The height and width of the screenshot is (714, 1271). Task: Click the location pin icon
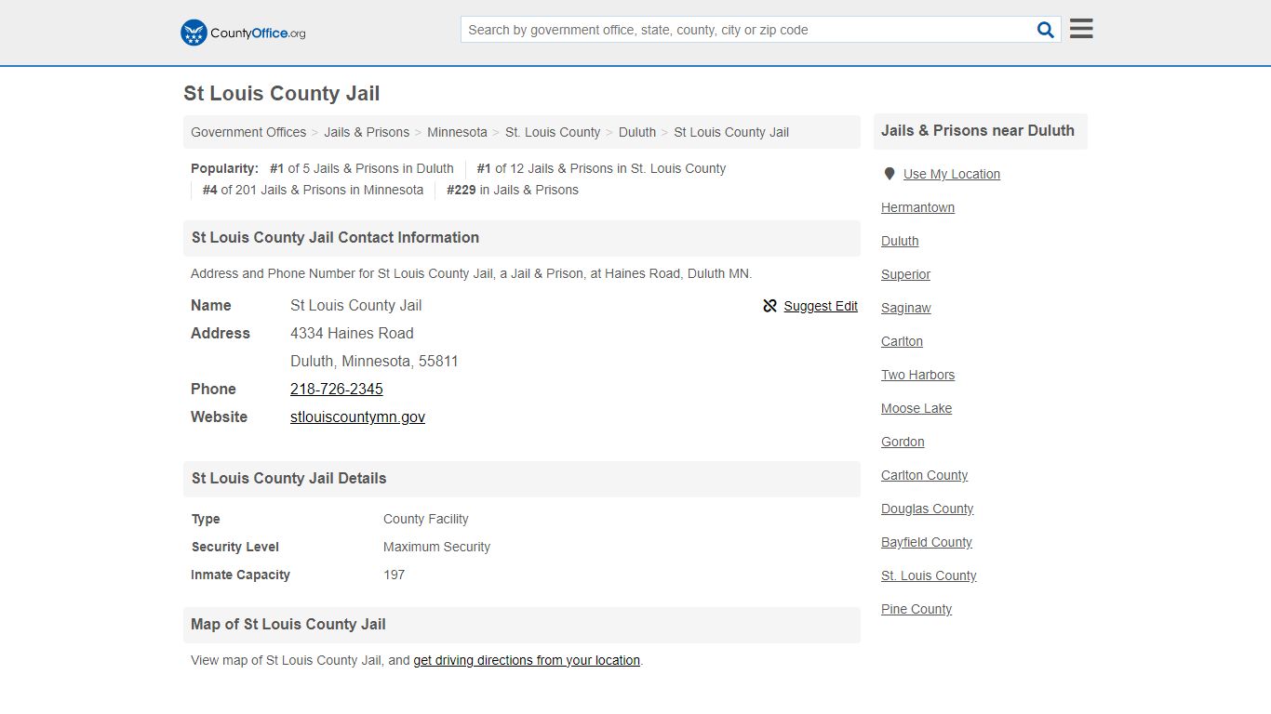(890, 174)
